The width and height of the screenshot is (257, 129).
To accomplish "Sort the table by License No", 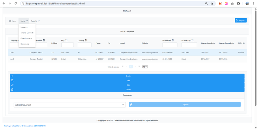I will point(173,40).
